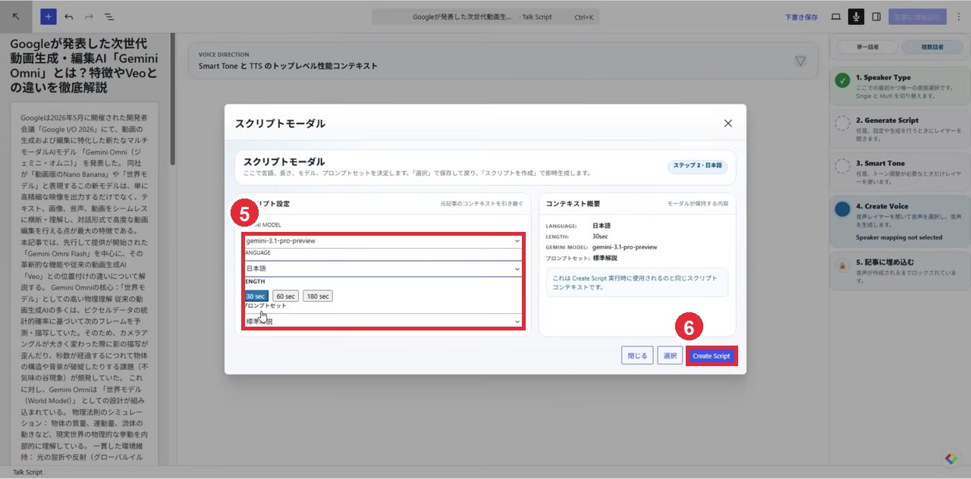Click the article body text area
The image size is (971, 479).
click(x=84, y=288)
